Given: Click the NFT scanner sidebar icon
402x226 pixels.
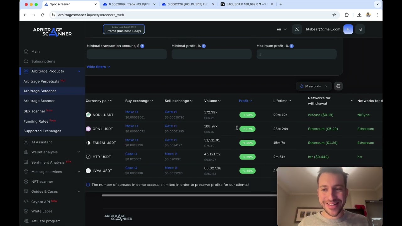Looking at the screenshot, I should [x=26, y=181].
